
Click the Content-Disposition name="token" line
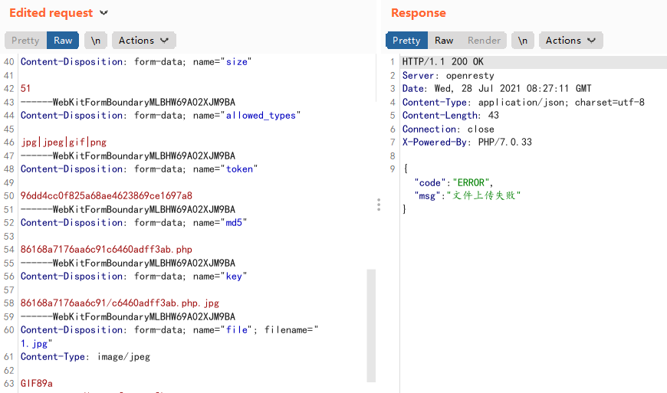139,169
